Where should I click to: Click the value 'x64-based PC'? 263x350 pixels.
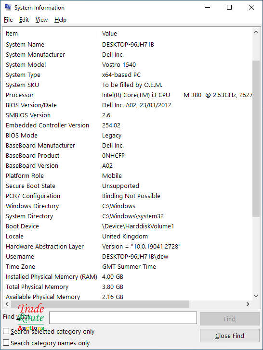pyautogui.click(x=121, y=75)
